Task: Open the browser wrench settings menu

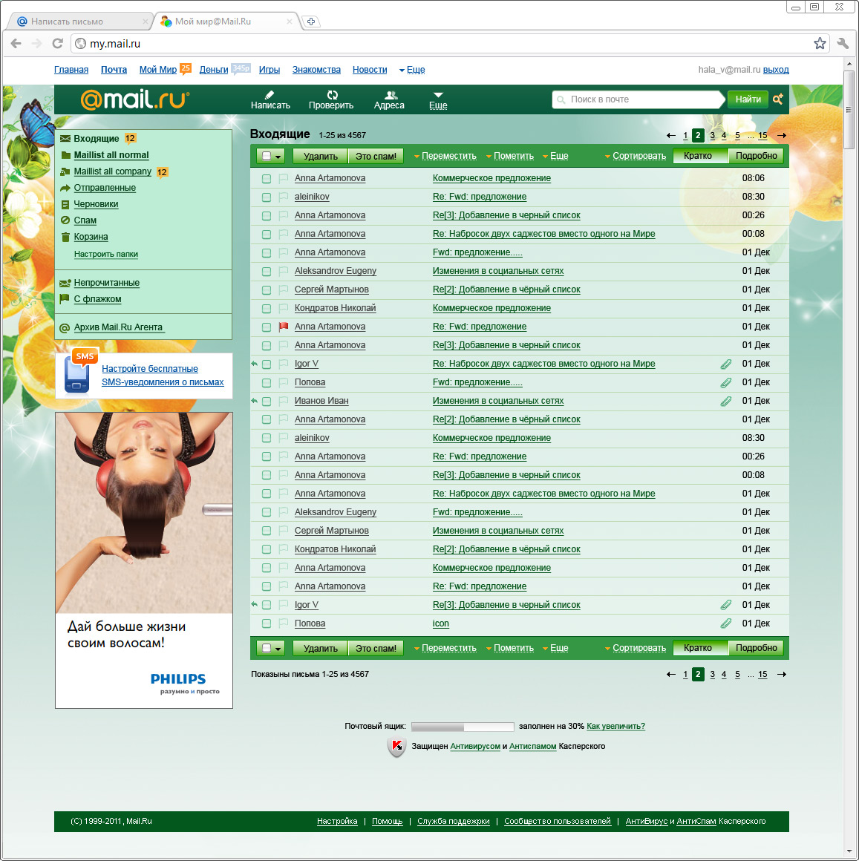Action: [x=843, y=43]
